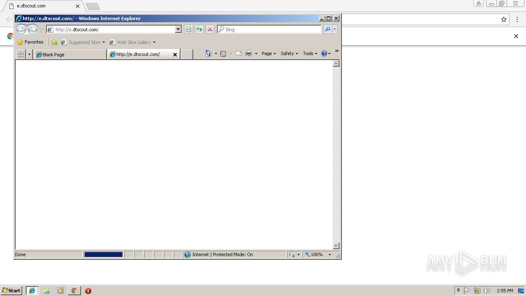Add page to Favorites bar
Image resolution: width=526 pixels, height=296 pixels.
[54, 42]
